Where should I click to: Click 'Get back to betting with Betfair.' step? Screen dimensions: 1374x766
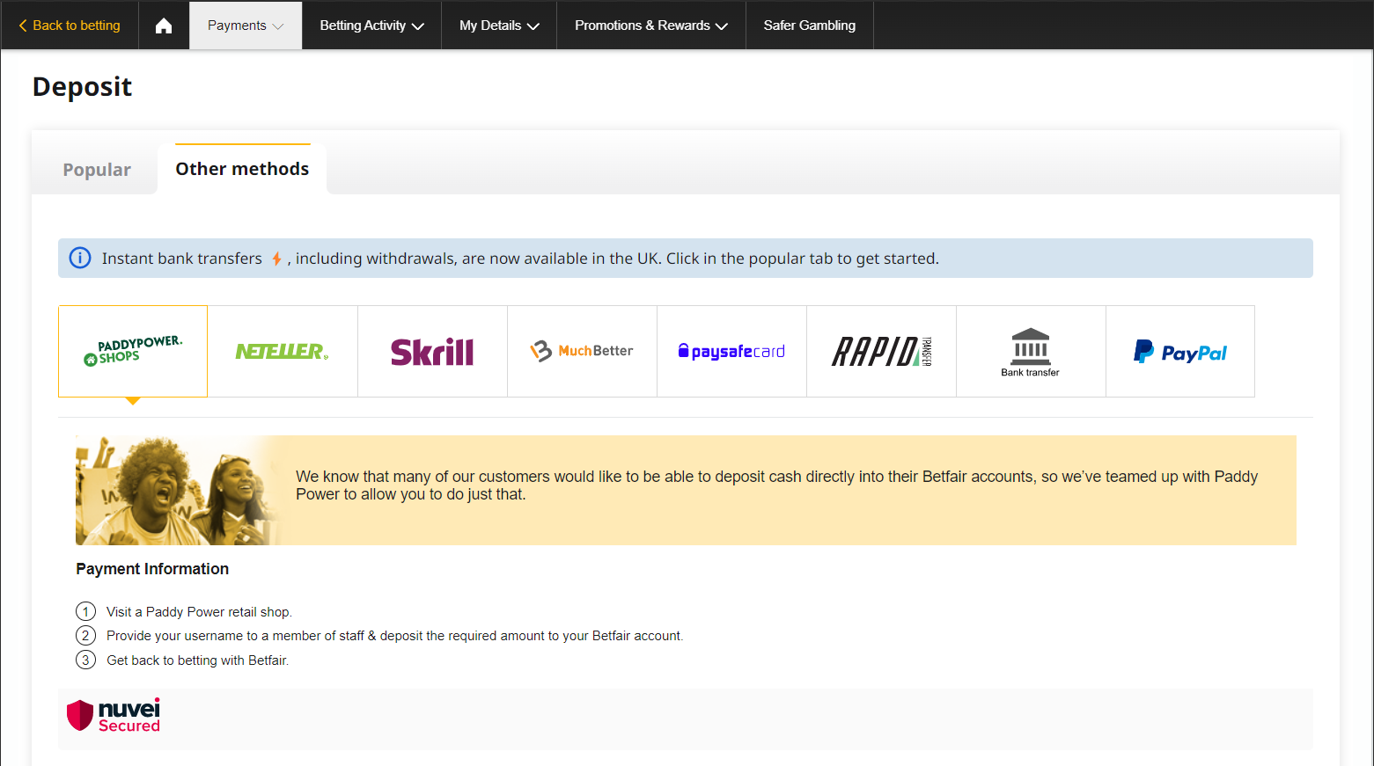[197, 660]
